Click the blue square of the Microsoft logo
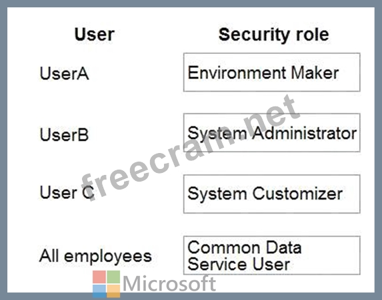Image resolution: width=382 pixels, height=300 pixels. [99, 291]
